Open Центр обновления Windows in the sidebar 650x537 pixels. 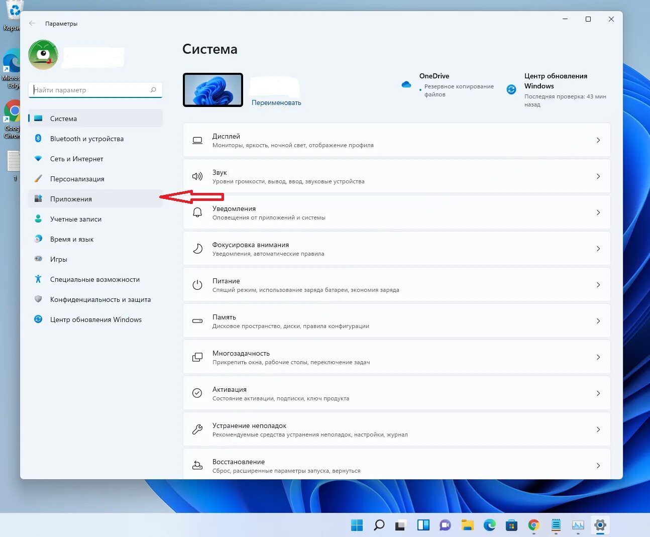point(95,319)
